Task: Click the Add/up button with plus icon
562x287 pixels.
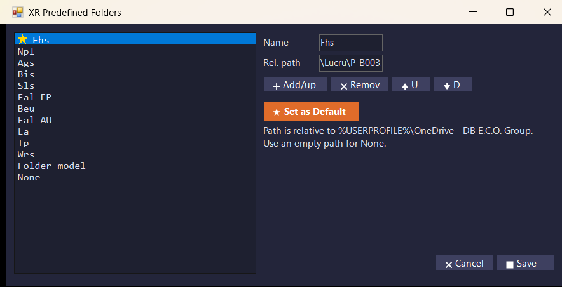Action: [x=296, y=84]
